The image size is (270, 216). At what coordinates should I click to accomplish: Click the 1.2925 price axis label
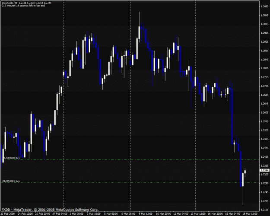coord(265,42)
